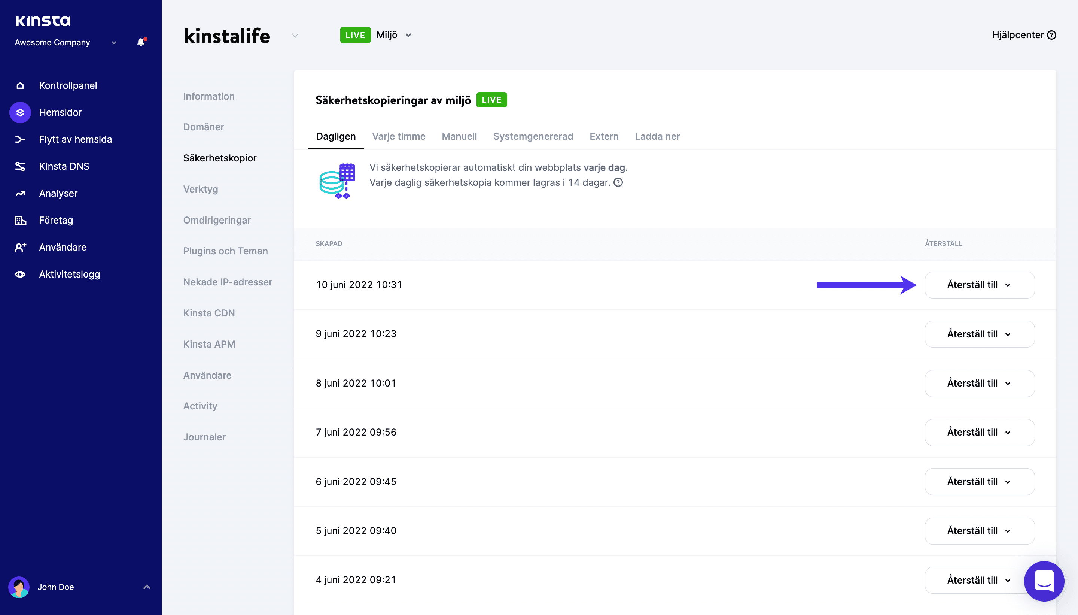Click the Aktivitetslogg eye icon
Viewport: 1078px width, 615px height.
point(20,274)
